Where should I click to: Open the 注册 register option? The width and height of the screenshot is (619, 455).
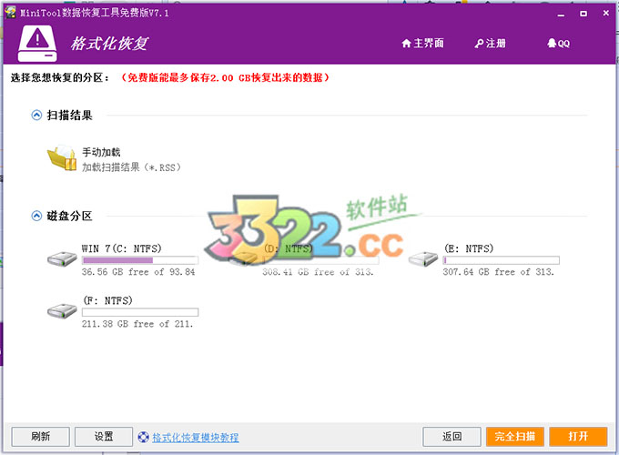coord(490,44)
